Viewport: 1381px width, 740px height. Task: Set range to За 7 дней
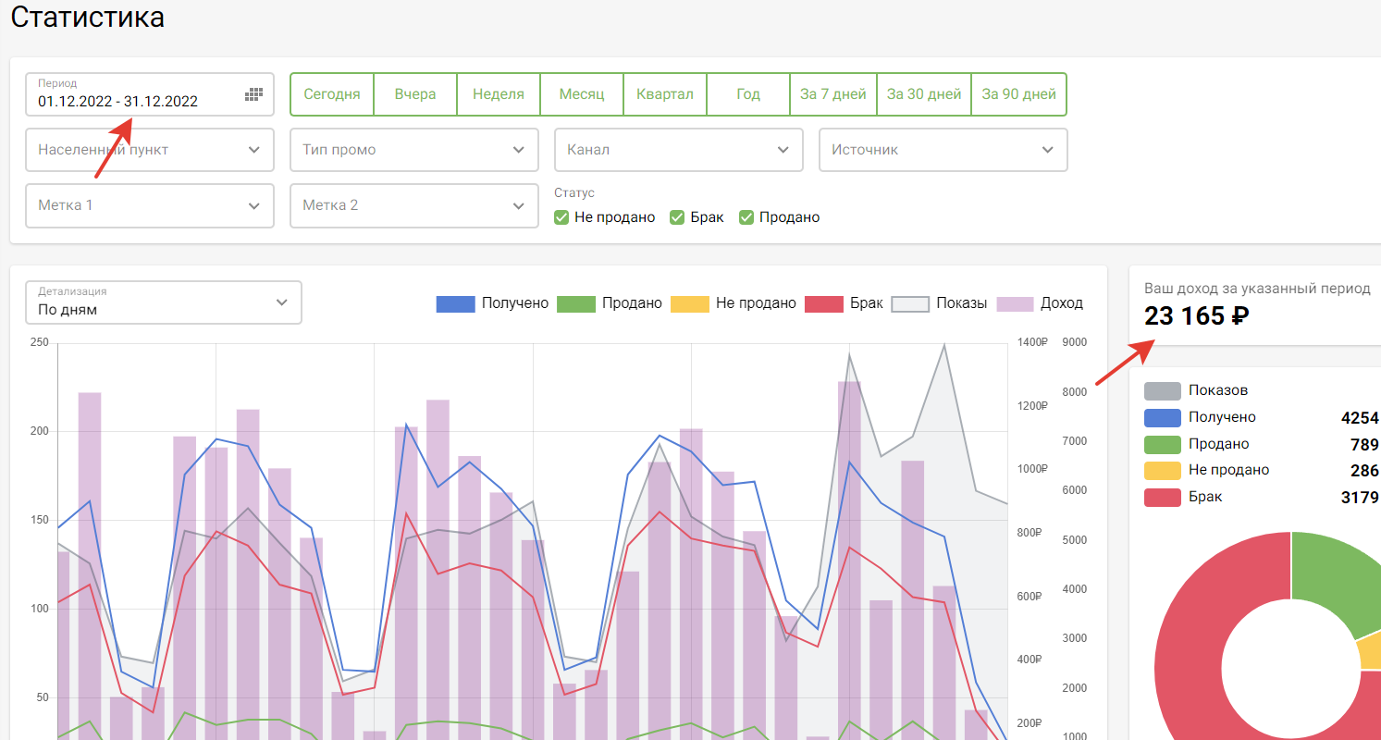pos(833,94)
